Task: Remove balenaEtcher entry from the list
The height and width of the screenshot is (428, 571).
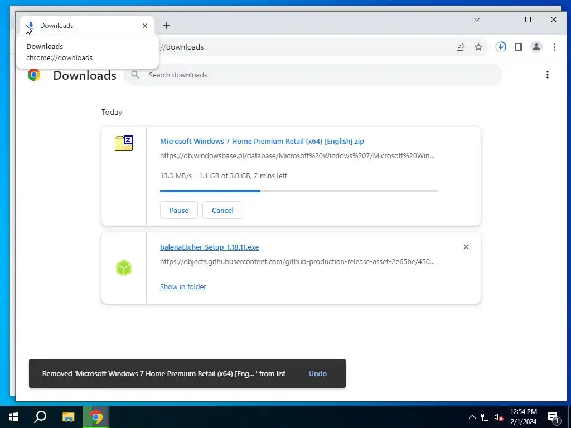Action: pos(466,247)
